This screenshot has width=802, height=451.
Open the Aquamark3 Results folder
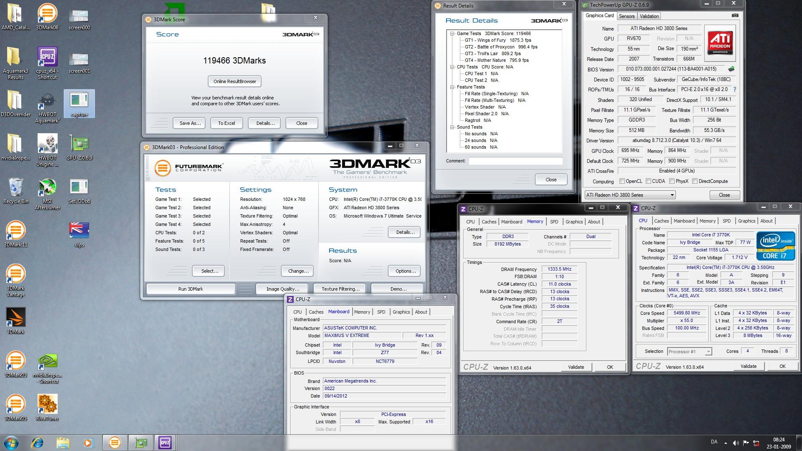(x=15, y=63)
